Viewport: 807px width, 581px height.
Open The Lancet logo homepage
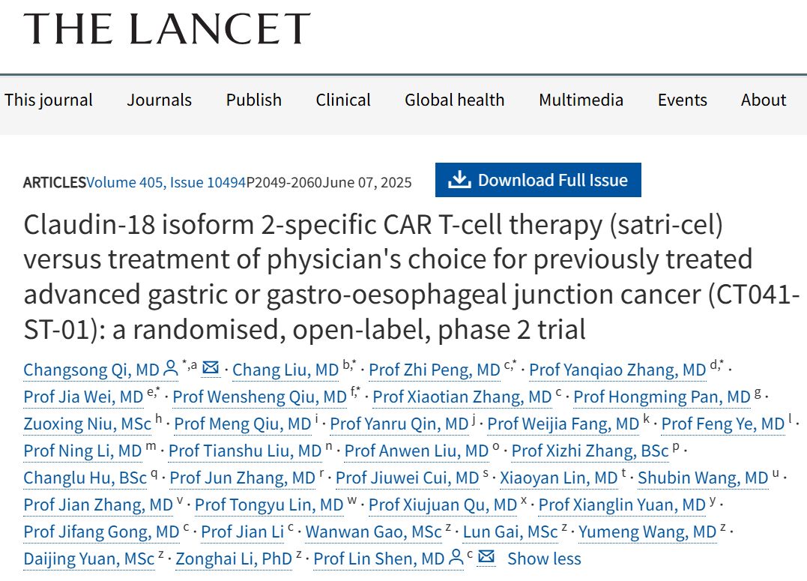167,28
